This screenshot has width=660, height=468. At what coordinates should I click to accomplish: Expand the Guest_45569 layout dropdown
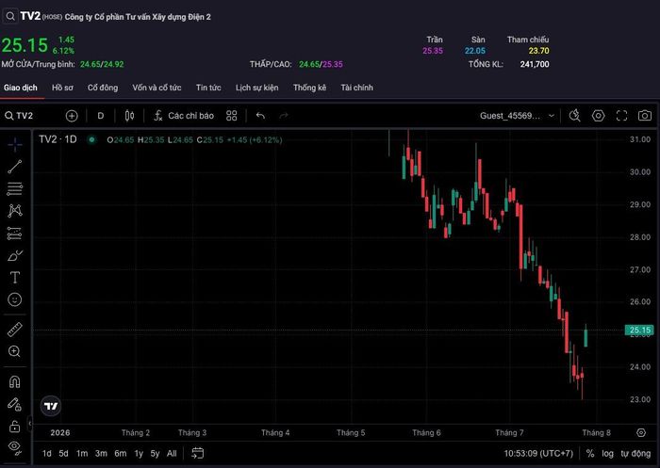pyautogui.click(x=518, y=116)
